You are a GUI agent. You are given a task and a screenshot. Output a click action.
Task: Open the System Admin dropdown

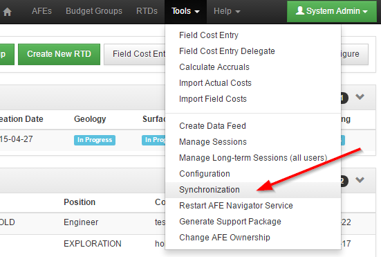point(332,11)
